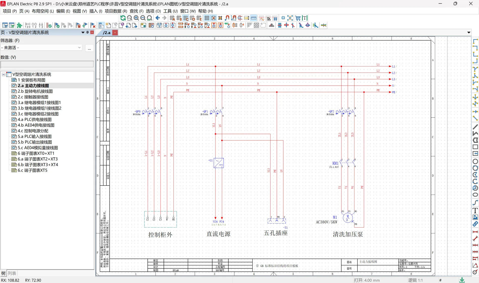Click the 数值 value input field
479x283 pixels.
pos(47,64)
